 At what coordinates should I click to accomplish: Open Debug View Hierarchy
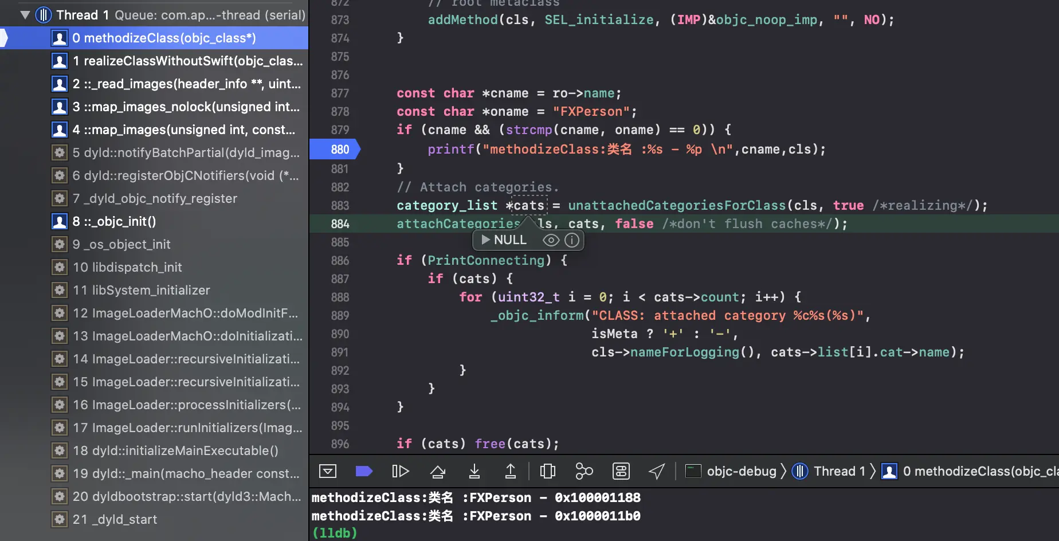point(548,471)
